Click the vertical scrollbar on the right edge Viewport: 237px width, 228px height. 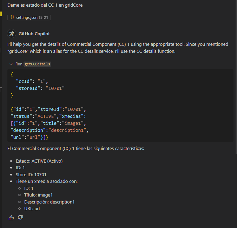[x=236, y=77]
